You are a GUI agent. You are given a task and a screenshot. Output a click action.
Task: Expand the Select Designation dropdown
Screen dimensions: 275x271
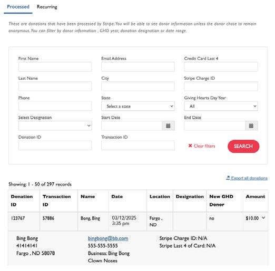click(x=55, y=126)
